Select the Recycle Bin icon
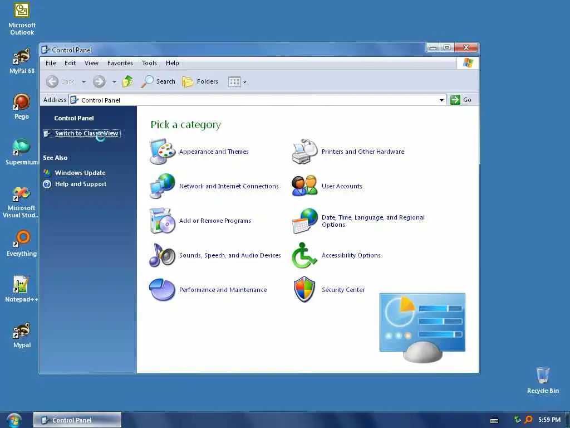 tap(543, 380)
